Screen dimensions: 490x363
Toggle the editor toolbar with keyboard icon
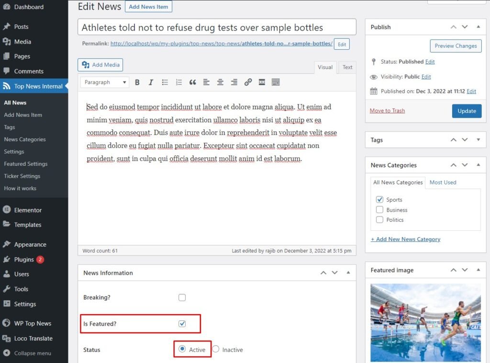pyautogui.click(x=276, y=82)
